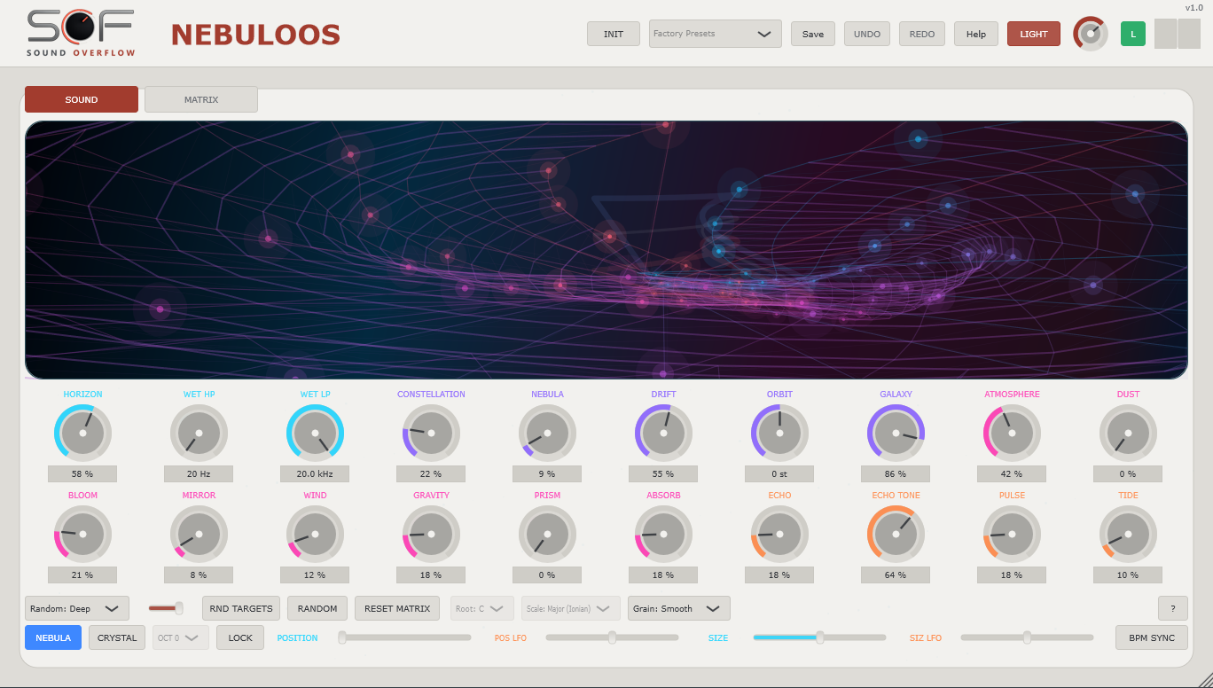Image resolution: width=1213 pixels, height=688 pixels.
Task: Click the Galaxy 86 % value field
Action: click(896, 473)
